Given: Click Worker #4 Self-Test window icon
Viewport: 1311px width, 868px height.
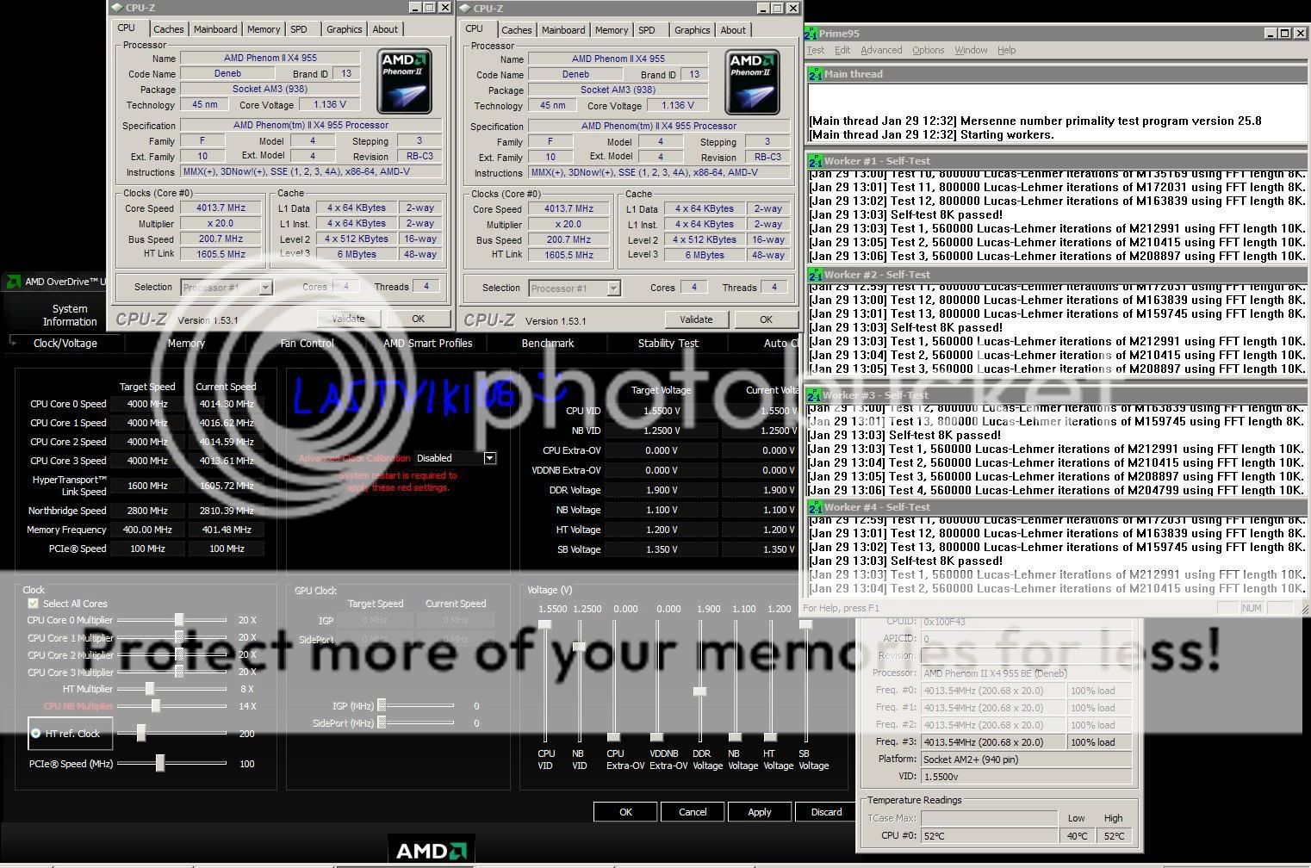Looking at the screenshot, I should 814,507.
